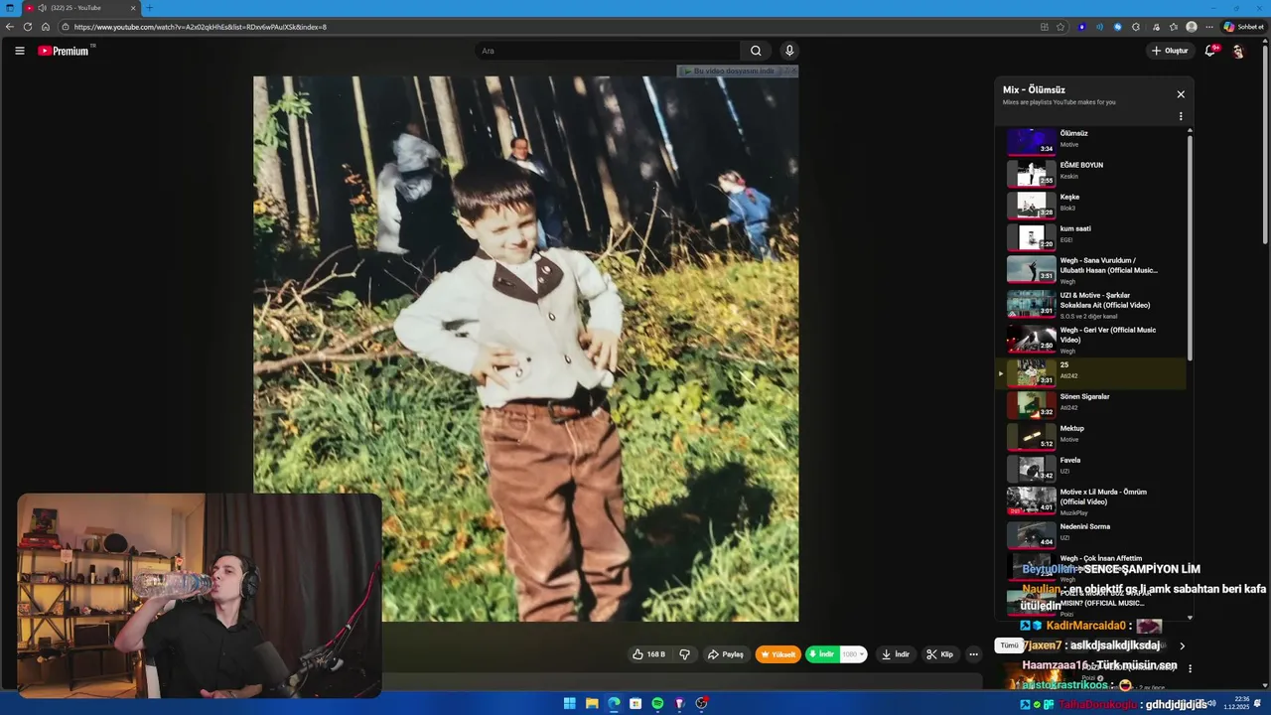Select currently playing 25 by Ati242
1271x715 pixels.
pyautogui.click(x=1092, y=373)
